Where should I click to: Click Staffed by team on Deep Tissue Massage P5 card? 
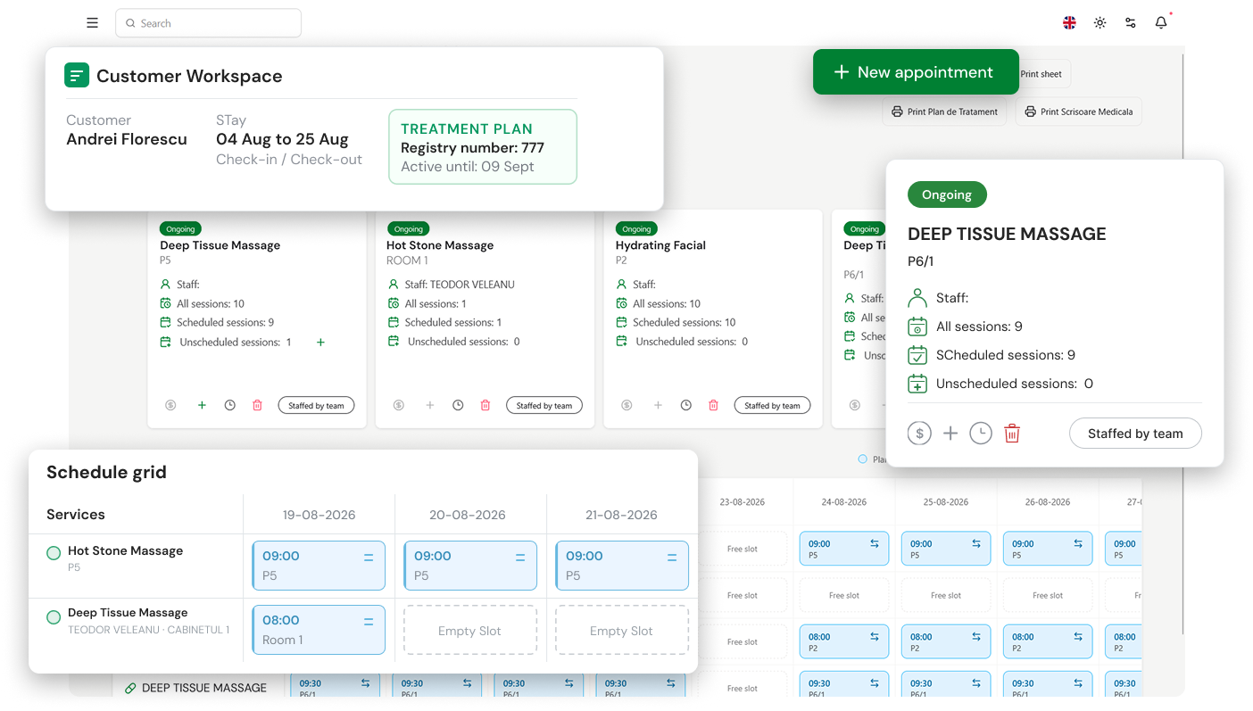pos(317,405)
